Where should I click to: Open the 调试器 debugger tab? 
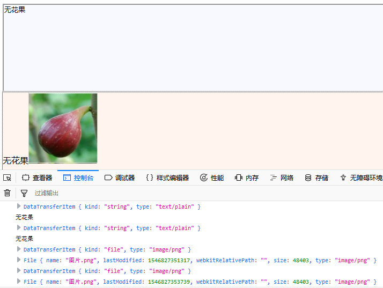[120, 178]
